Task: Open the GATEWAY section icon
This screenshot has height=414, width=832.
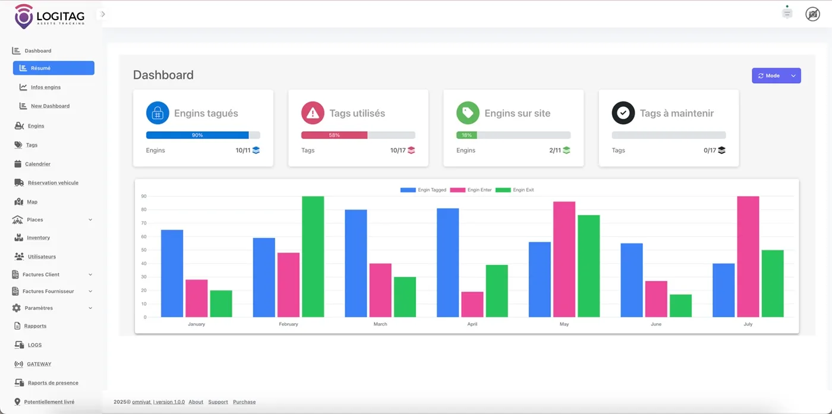Action: click(17, 364)
